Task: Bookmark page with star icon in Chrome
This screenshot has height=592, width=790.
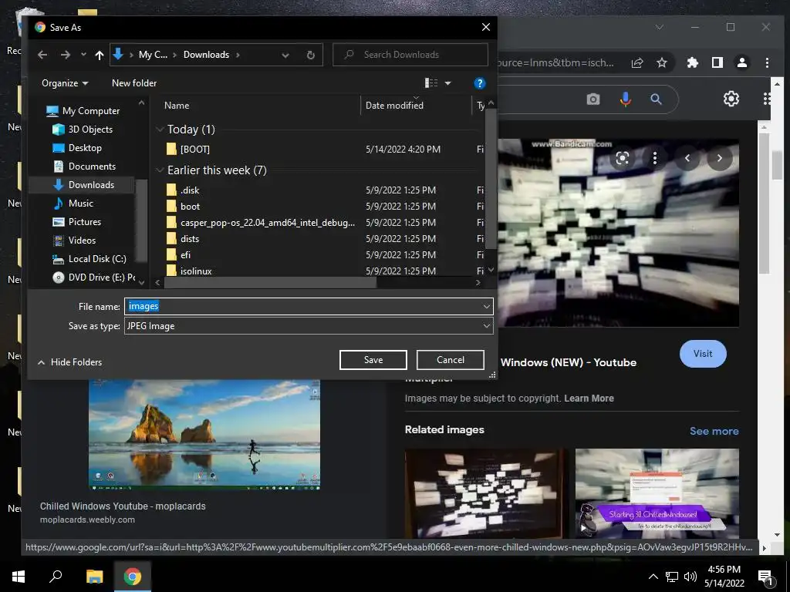Action: point(662,62)
